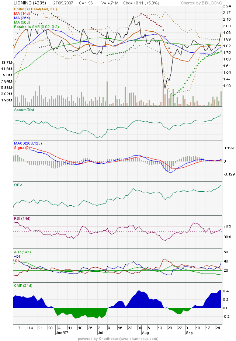Click the Jun '07 month marker
236x341 pixels.
coord(61,332)
